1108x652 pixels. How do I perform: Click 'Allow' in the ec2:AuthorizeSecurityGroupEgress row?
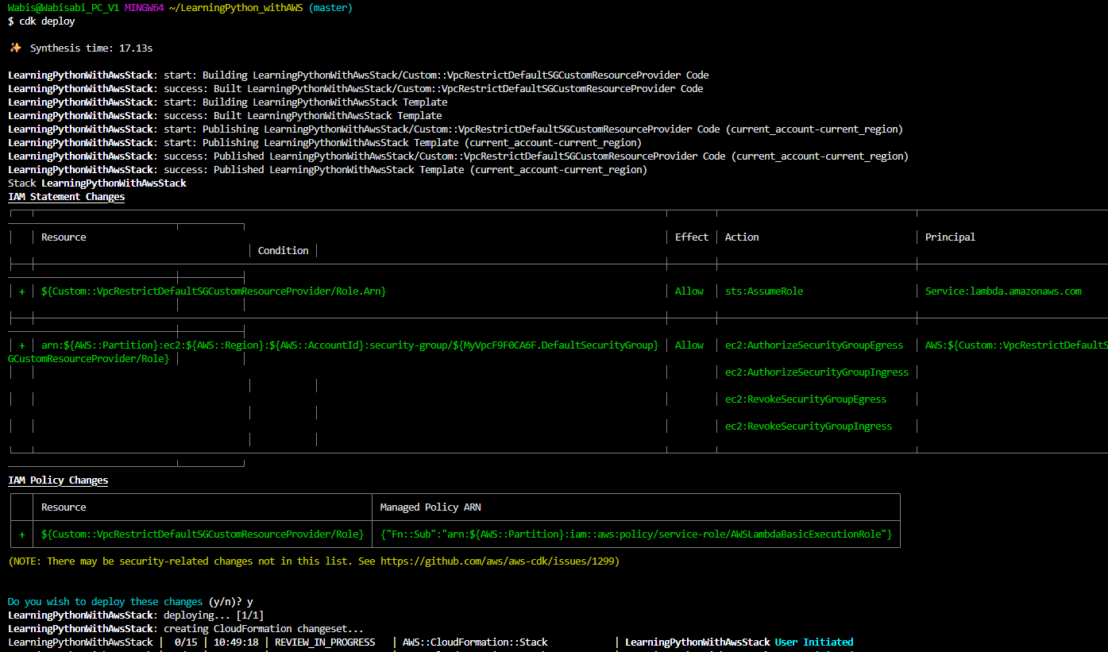pyautogui.click(x=689, y=345)
